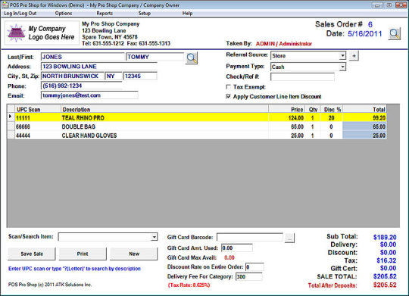
Task: Click the New button
Action: (x=134, y=254)
